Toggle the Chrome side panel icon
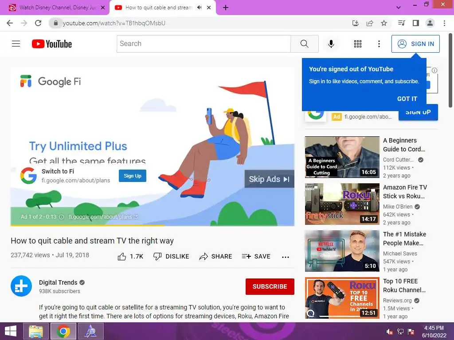454x340 pixels. (416, 23)
